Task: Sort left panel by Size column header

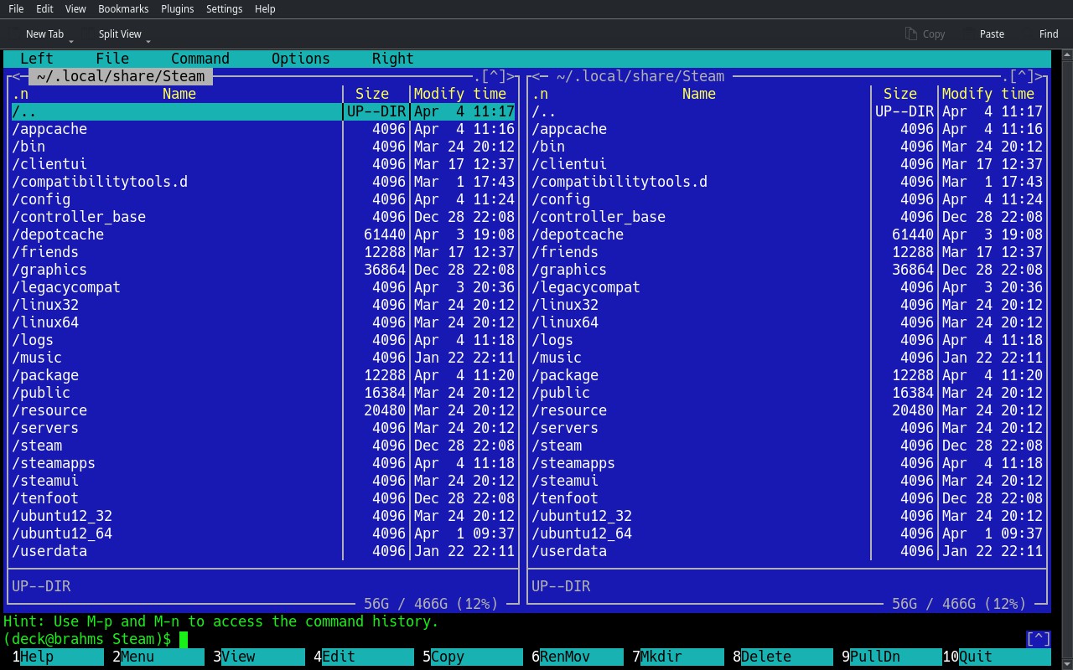Action: [x=372, y=94]
